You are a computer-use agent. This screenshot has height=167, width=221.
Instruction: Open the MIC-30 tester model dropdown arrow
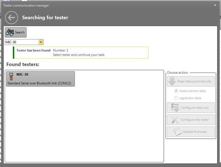click(x=41, y=42)
